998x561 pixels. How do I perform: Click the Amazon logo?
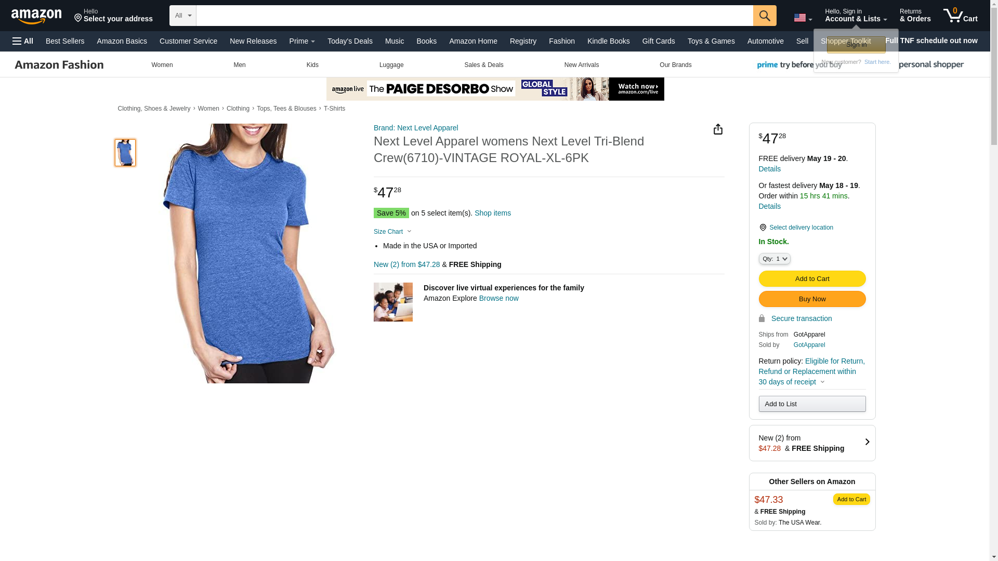(36, 16)
